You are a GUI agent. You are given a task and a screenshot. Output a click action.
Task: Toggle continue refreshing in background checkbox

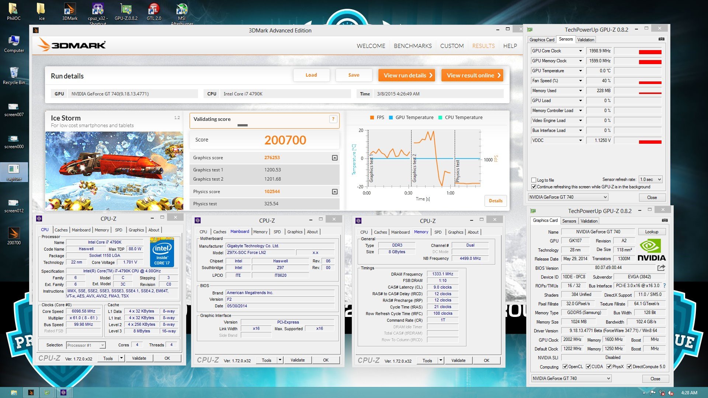pyautogui.click(x=534, y=187)
